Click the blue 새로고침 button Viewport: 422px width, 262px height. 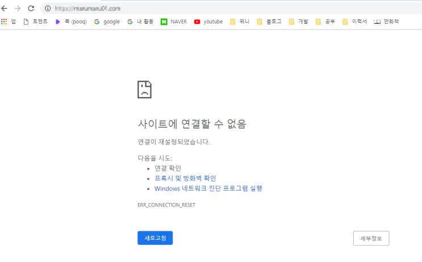click(x=155, y=238)
